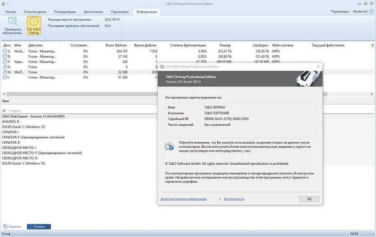Sort by the Размер column header

[225, 45]
